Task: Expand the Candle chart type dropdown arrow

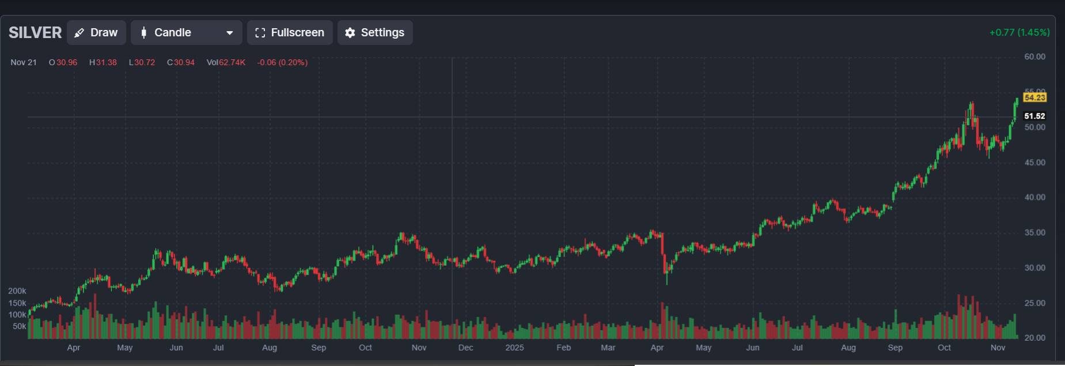Action: coord(230,33)
